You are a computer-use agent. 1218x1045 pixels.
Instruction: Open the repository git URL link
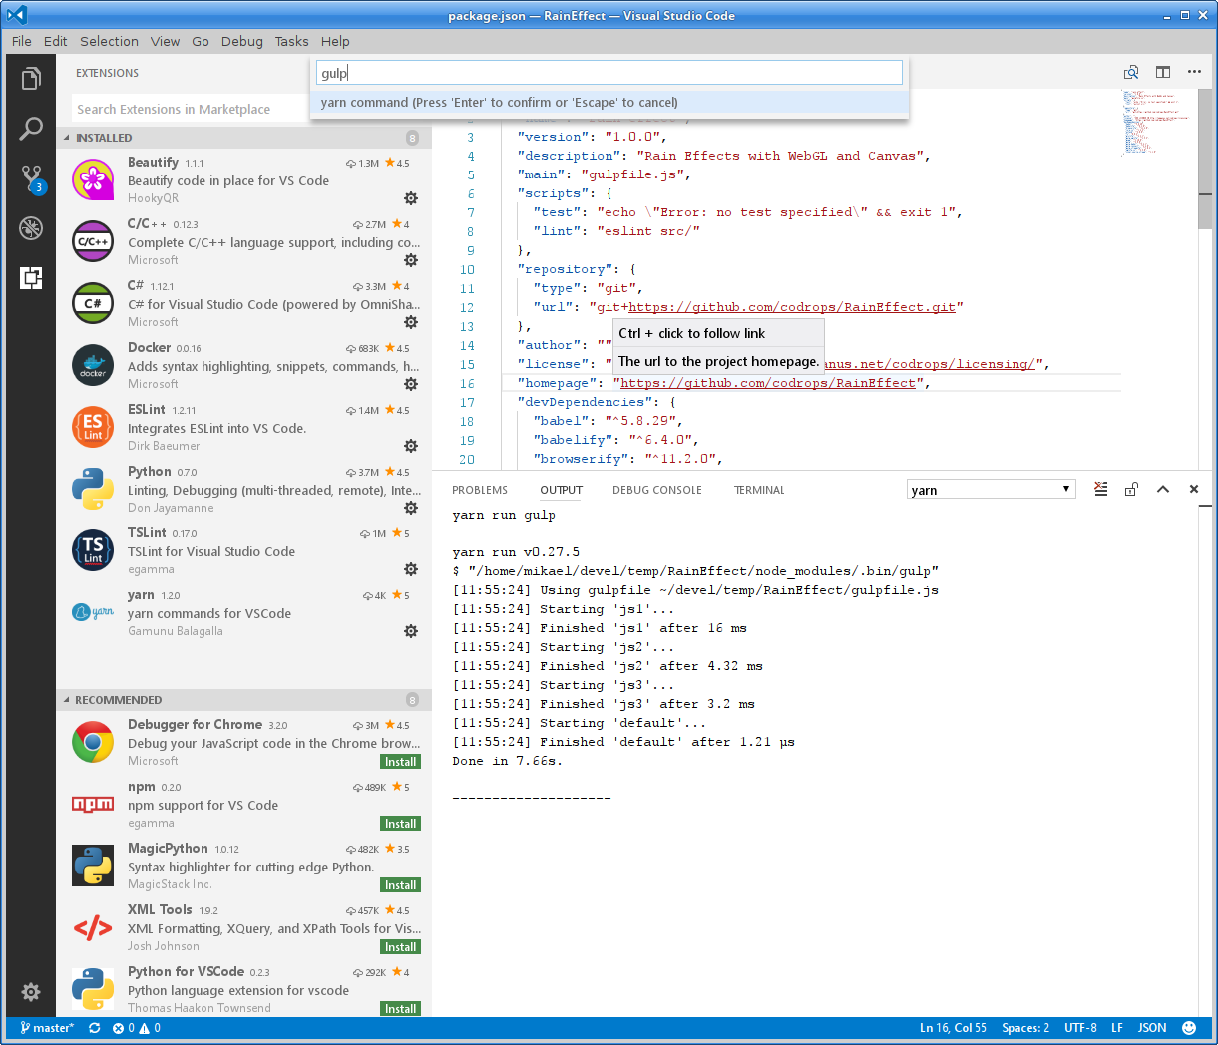pos(792,307)
